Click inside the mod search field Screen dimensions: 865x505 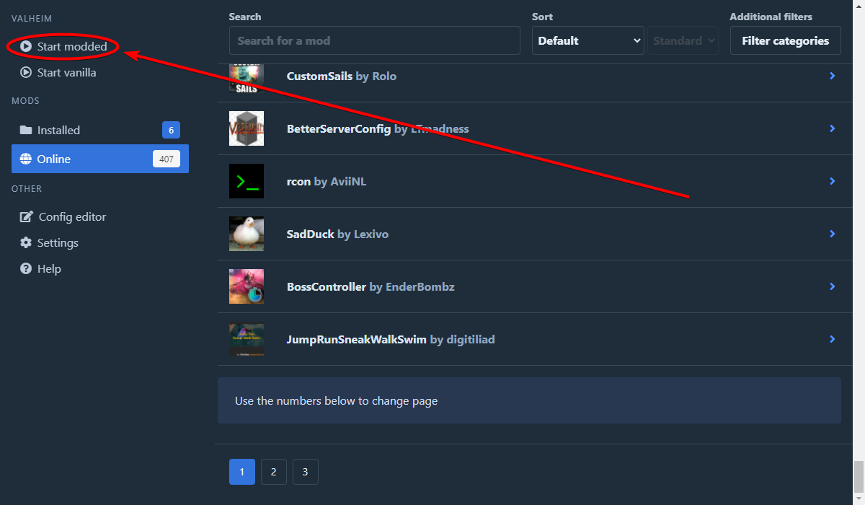(374, 40)
